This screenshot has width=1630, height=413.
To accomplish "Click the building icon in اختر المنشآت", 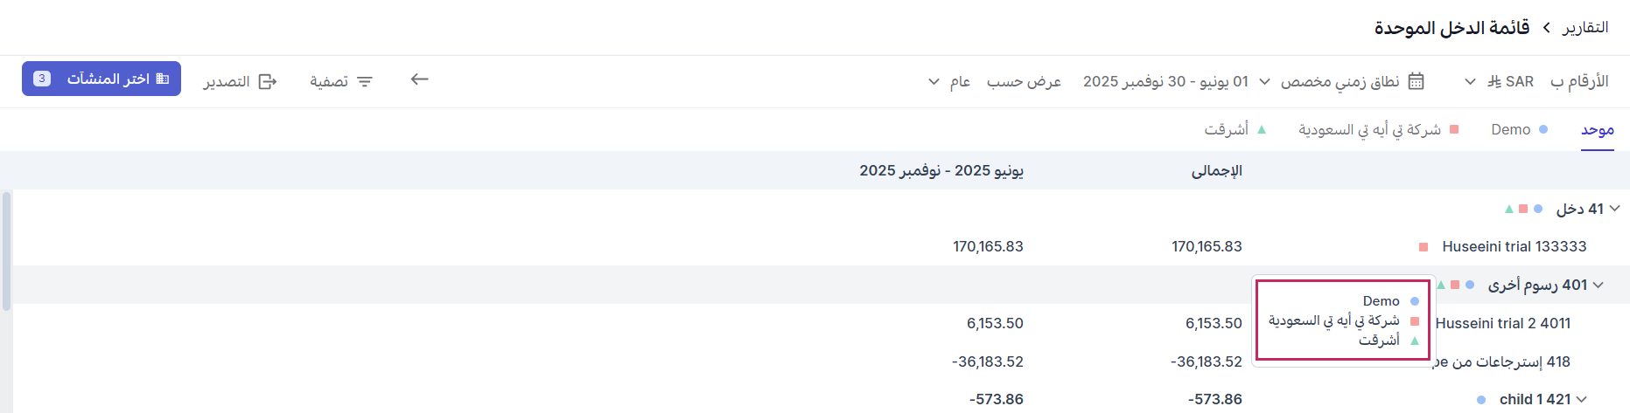I will click(163, 79).
